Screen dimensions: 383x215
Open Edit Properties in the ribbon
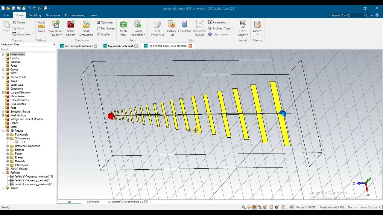[x=157, y=28]
